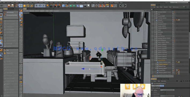Toggle the enable checkmark of top object row
The image size is (190, 97).
[173, 12]
